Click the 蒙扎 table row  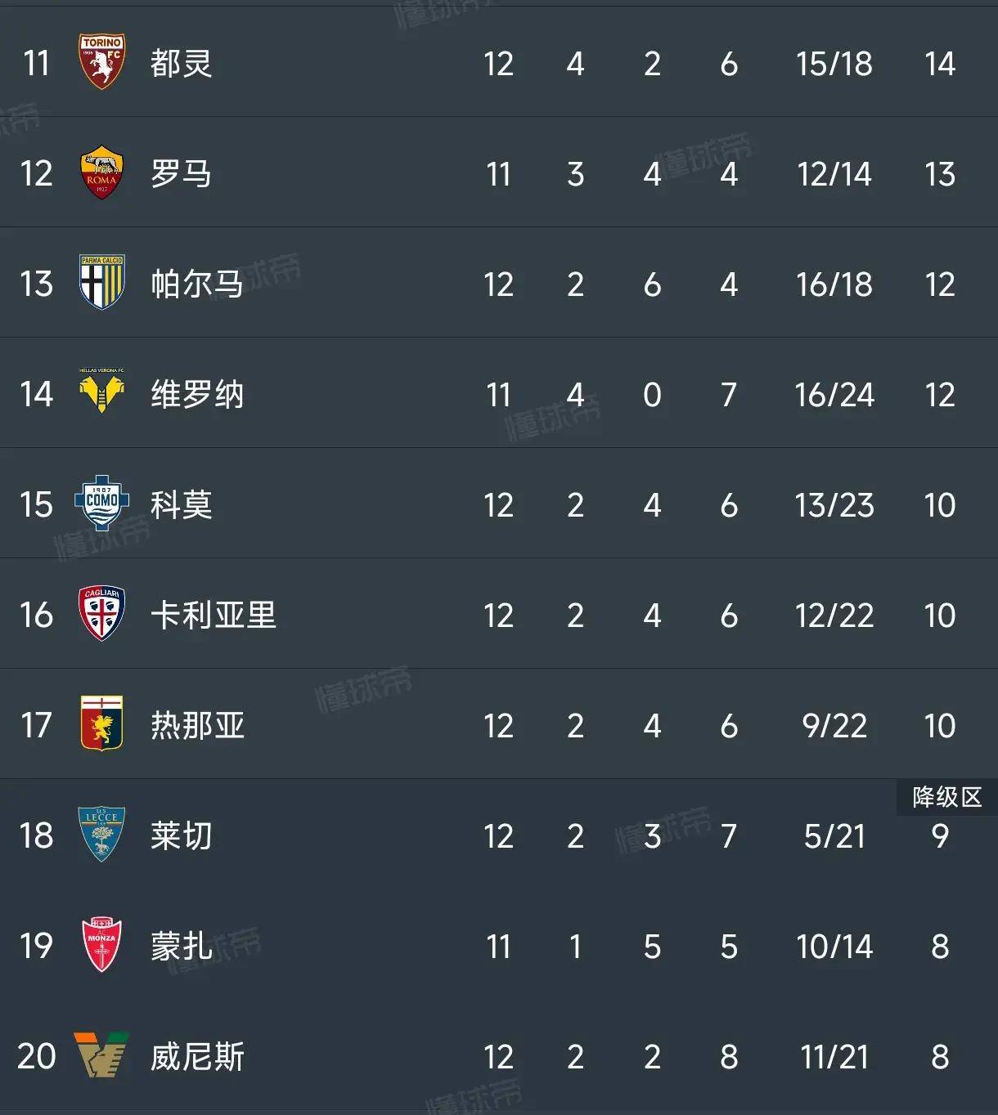(491, 947)
